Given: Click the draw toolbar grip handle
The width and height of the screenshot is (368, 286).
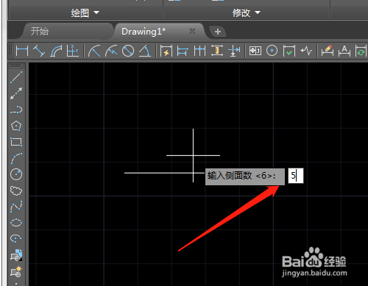Looking at the screenshot, I should coord(15,66).
